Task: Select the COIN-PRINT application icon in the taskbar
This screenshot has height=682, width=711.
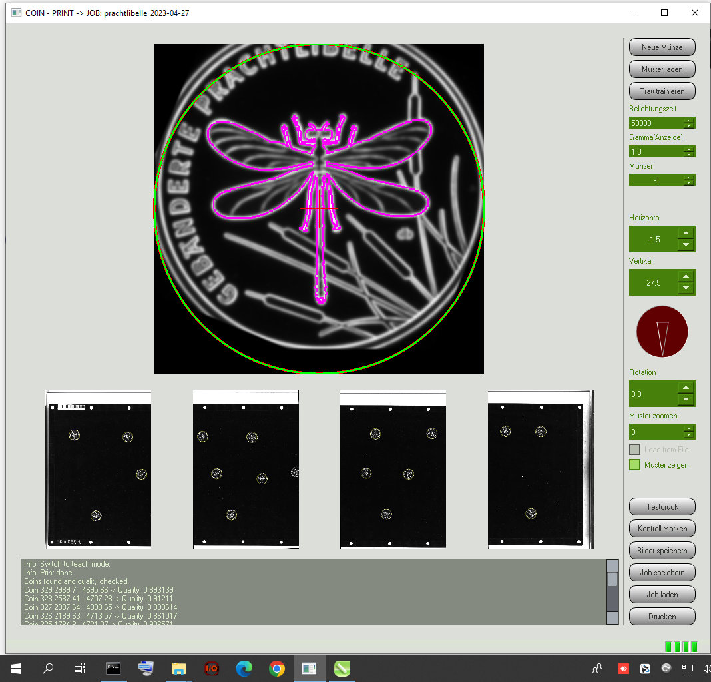Action: [309, 668]
